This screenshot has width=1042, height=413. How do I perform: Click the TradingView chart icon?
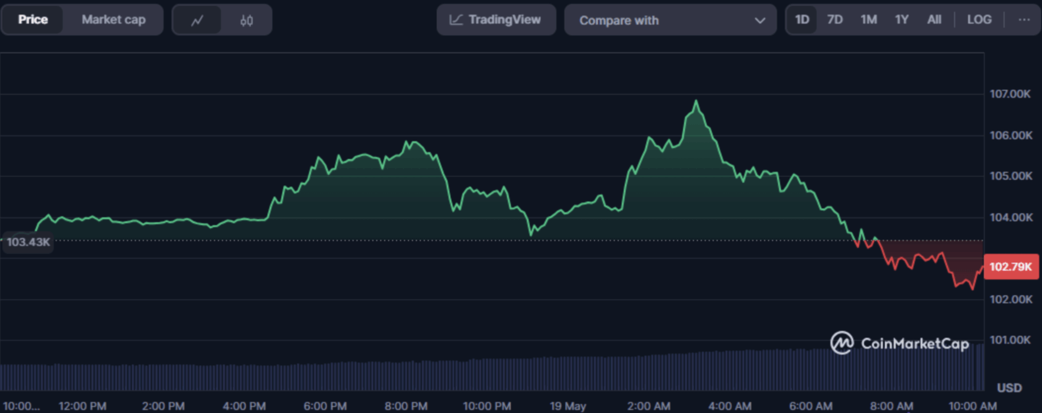(x=456, y=20)
